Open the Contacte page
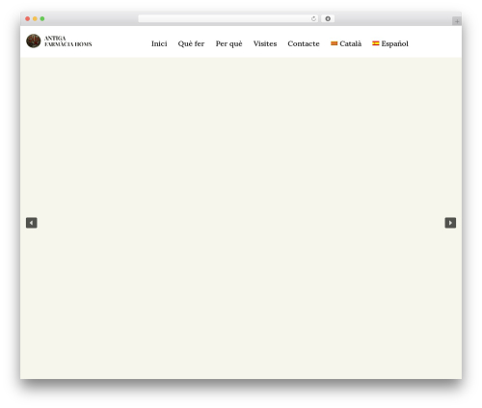Viewport: 482px width, 408px height. [304, 43]
